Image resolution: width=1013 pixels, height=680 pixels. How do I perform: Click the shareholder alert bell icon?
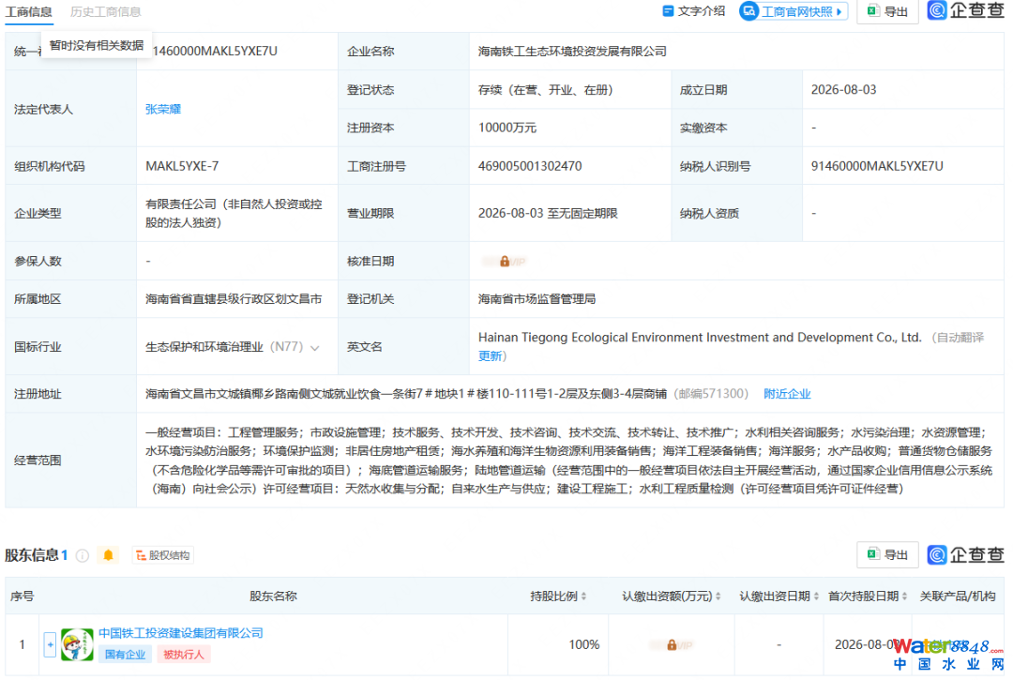(x=108, y=555)
